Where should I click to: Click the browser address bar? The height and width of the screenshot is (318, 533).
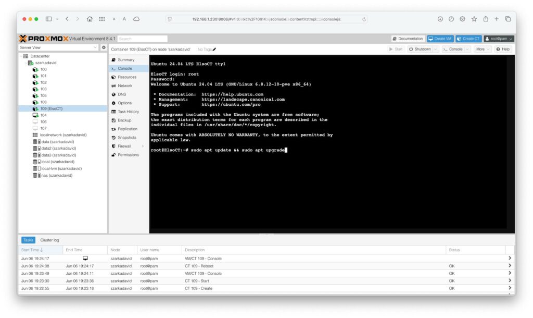pyautogui.click(x=267, y=19)
